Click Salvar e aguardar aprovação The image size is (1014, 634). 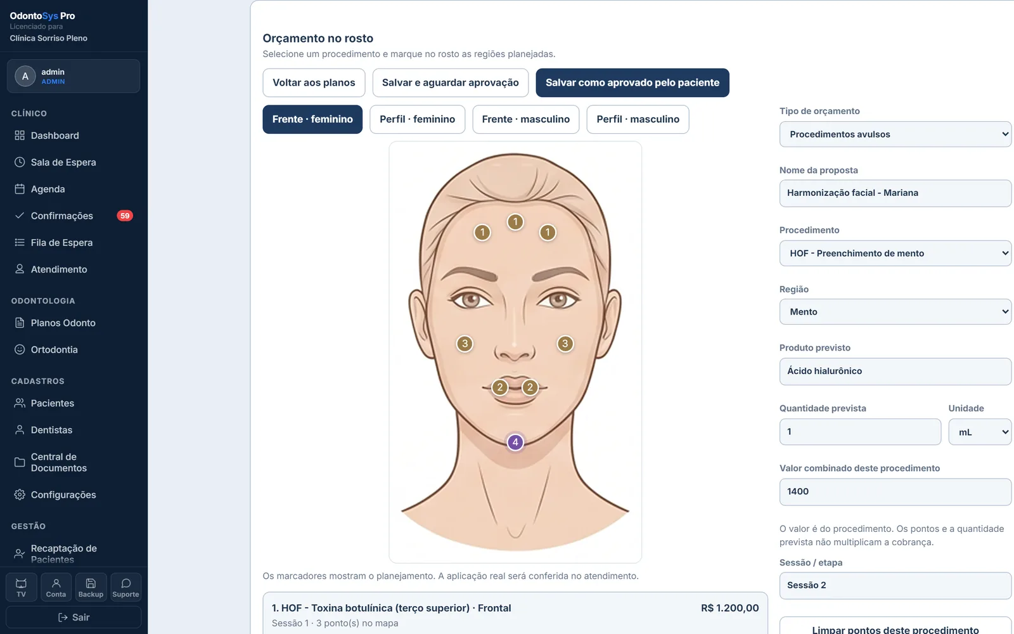coord(451,83)
